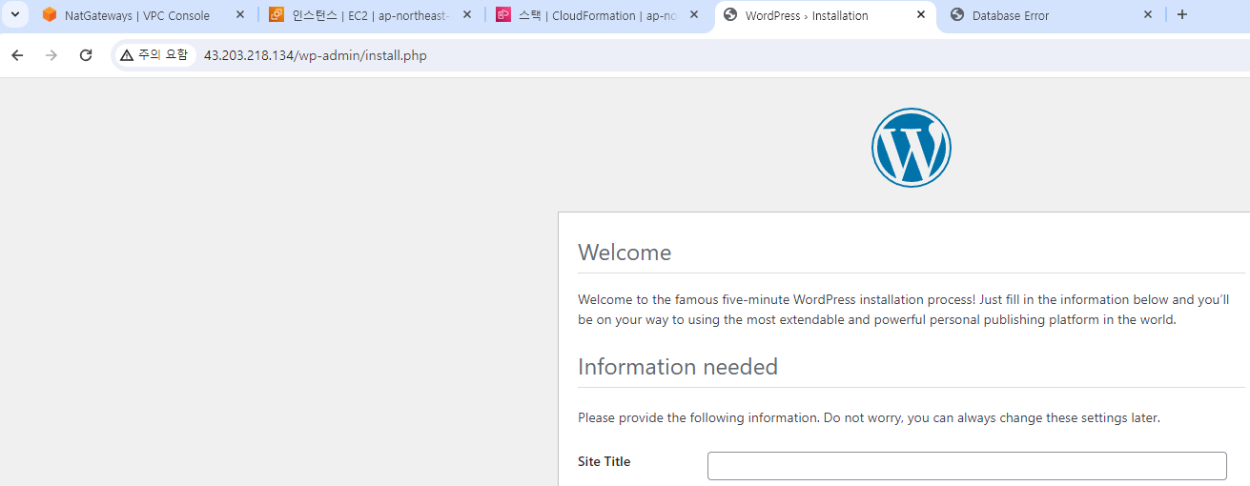Click the WordPress Installation tab globe icon
Image resolution: width=1250 pixels, height=486 pixels.
(730, 15)
